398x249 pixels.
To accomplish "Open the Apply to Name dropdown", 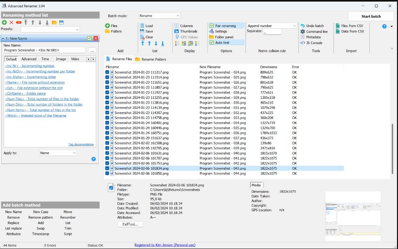I will point(58,153).
